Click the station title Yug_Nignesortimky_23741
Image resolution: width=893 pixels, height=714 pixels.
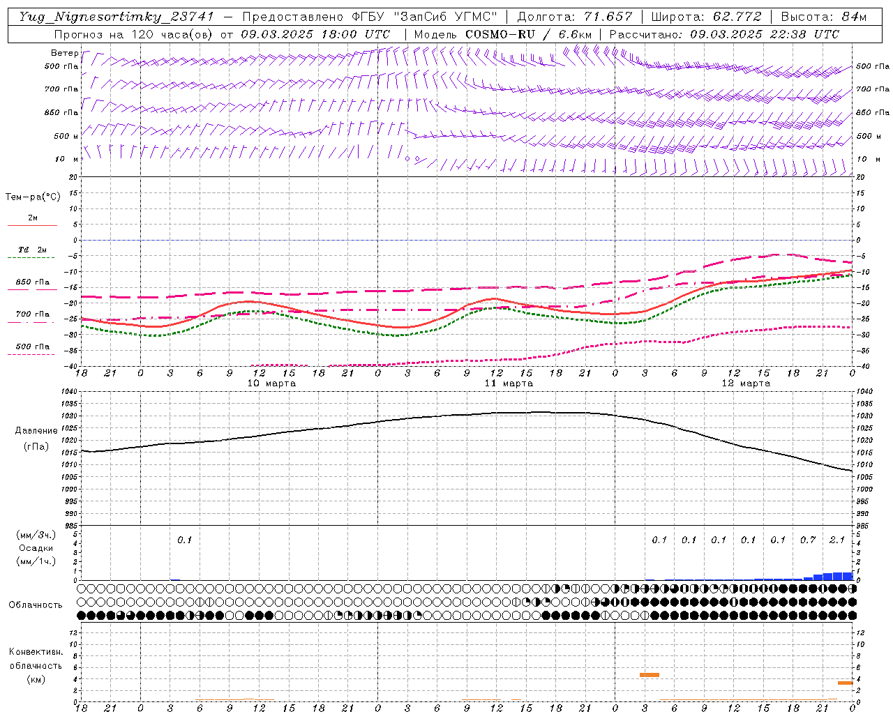pos(117,17)
